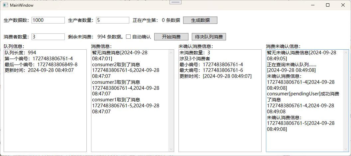Image resolution: width=351 pixels, height=156 pixels.
Task: Click the down arrow of 消费信息 scrollbar
Action: [171, 149]
